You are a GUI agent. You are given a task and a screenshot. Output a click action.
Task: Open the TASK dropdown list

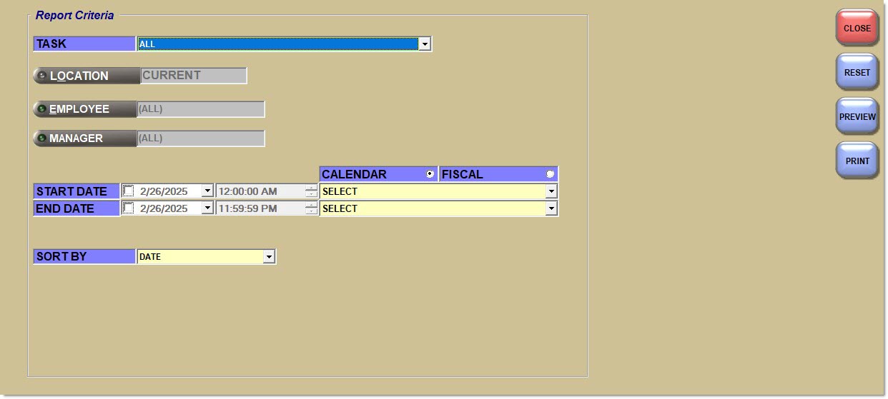pos(425,44)
